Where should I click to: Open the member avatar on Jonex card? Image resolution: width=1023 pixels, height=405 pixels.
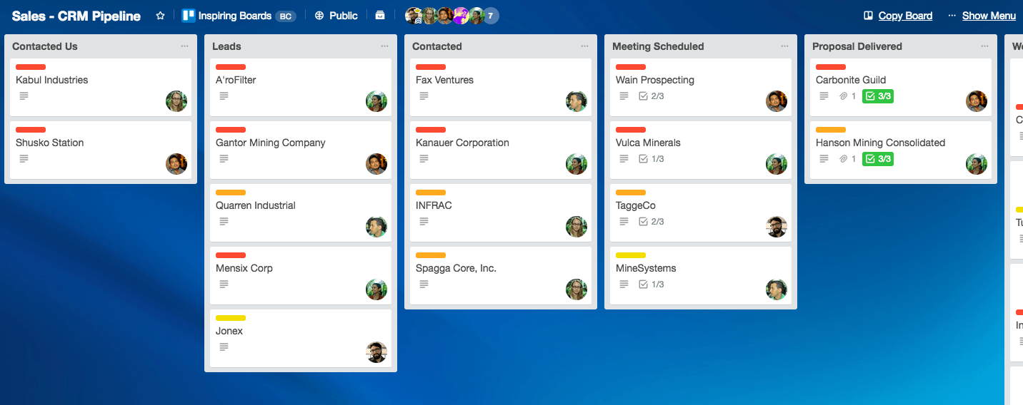[x=376, y=352]
